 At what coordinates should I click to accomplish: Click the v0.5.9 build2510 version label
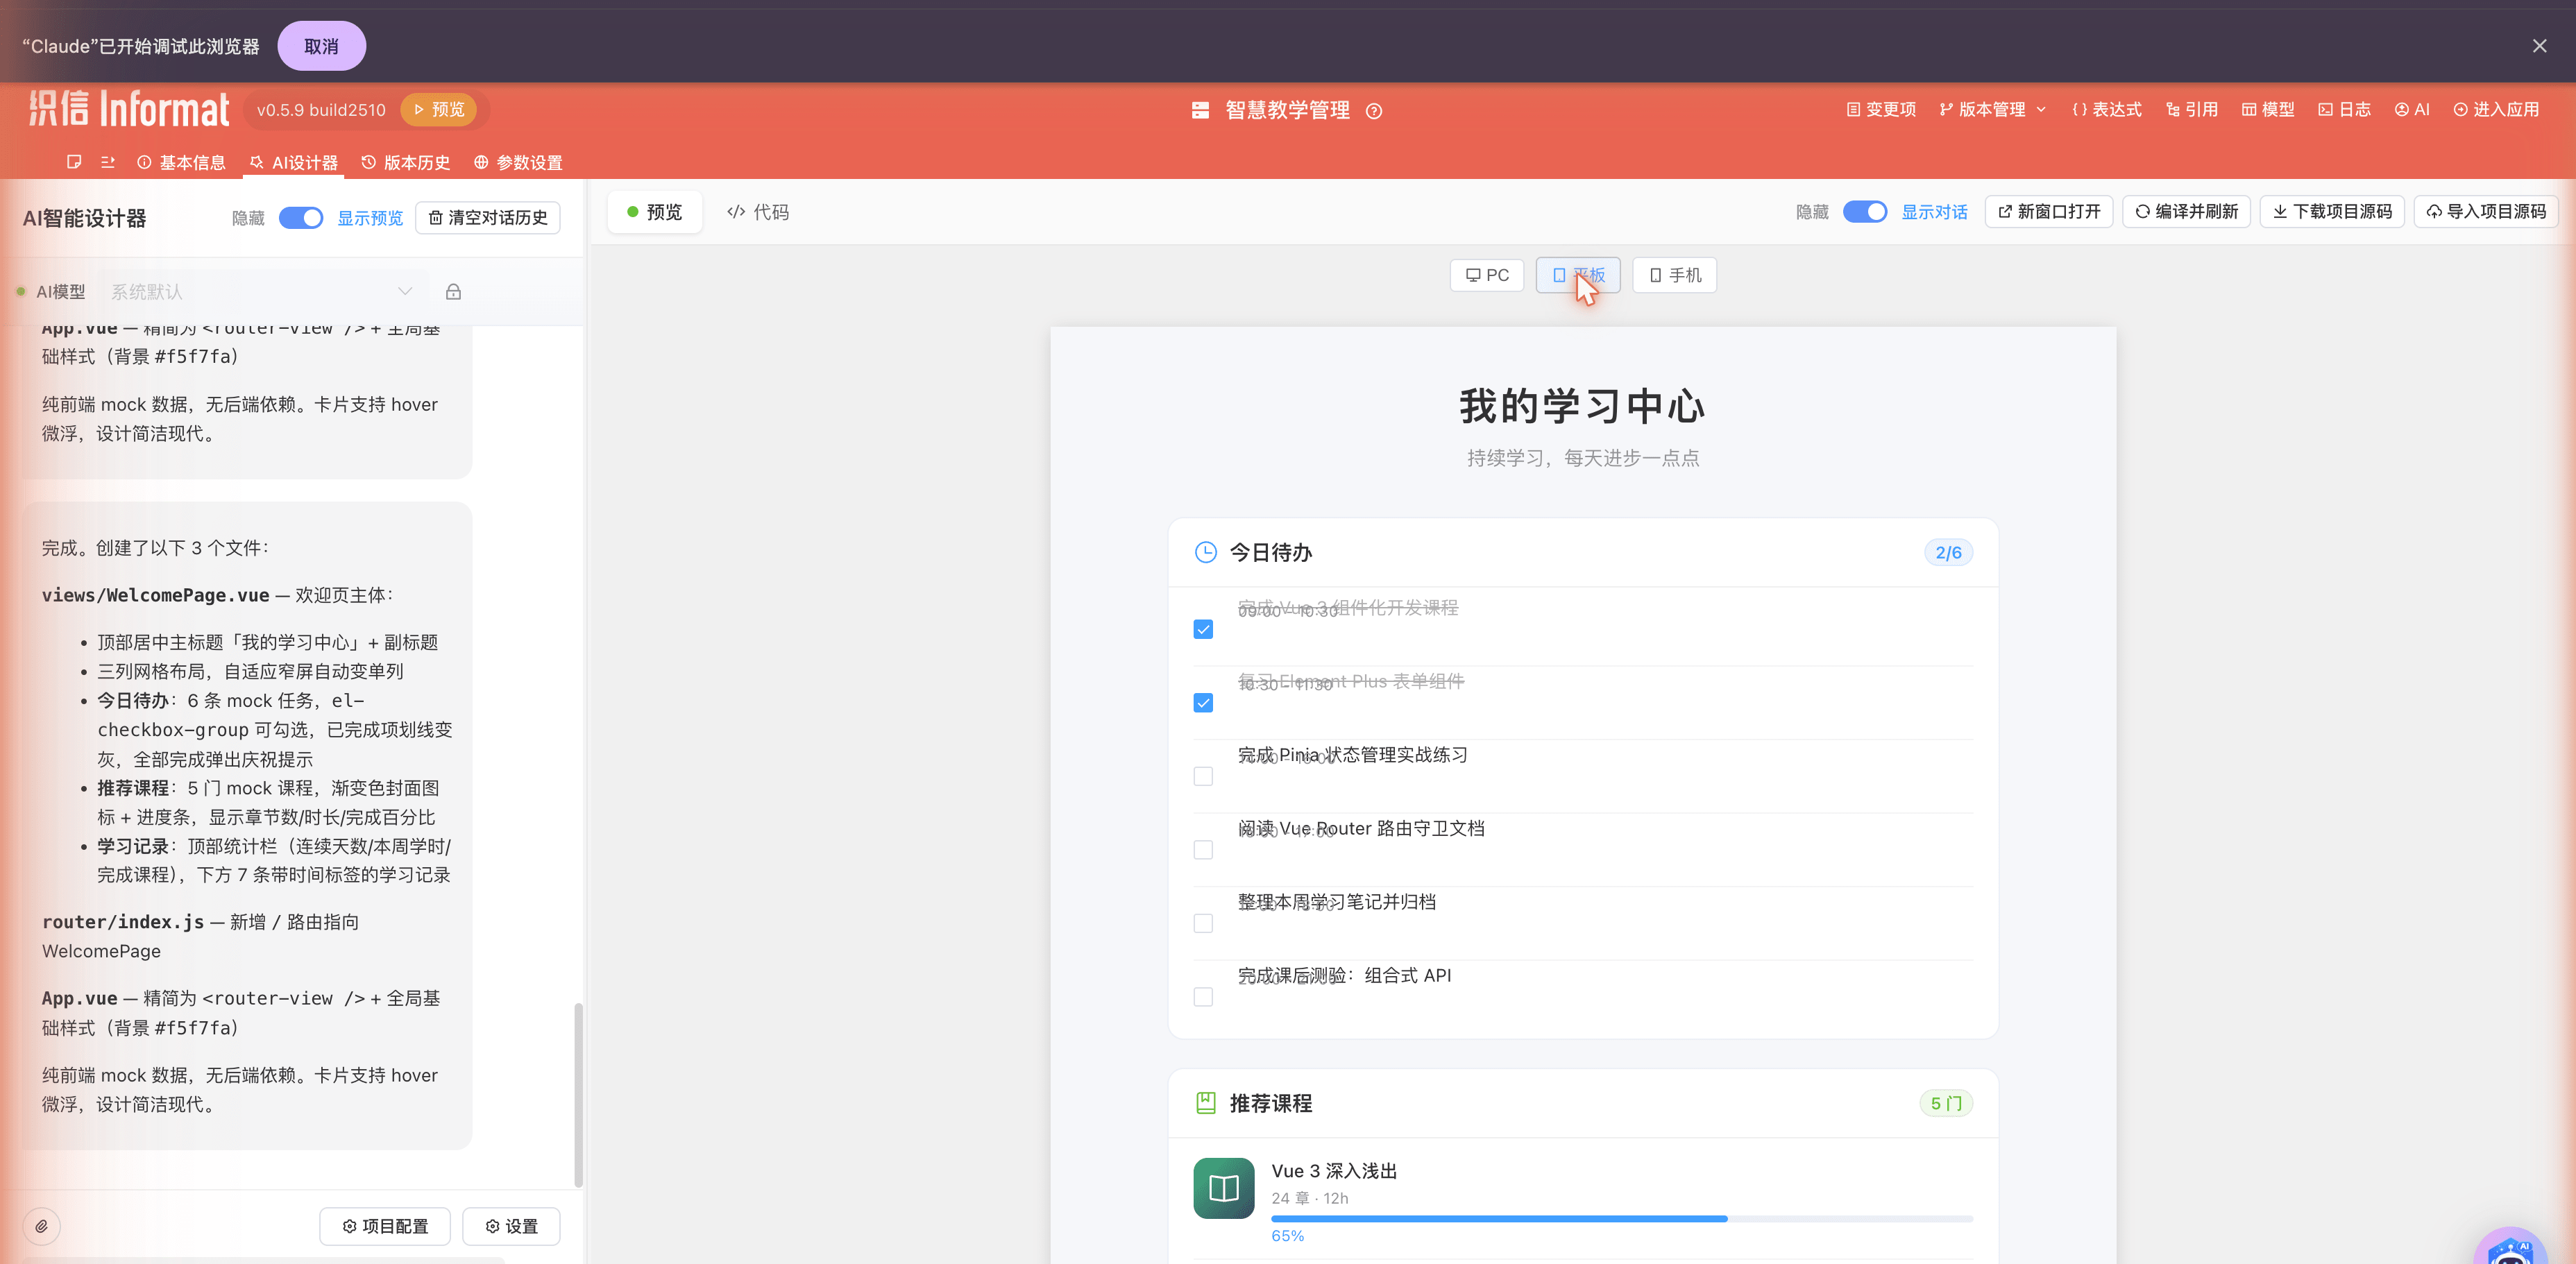[321, 110]
